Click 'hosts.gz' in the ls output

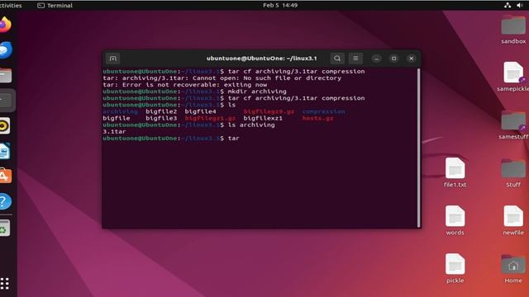pyautogui.click(x=317, y=118)
